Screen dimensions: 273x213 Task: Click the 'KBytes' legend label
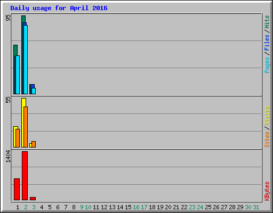click(267, 191)
